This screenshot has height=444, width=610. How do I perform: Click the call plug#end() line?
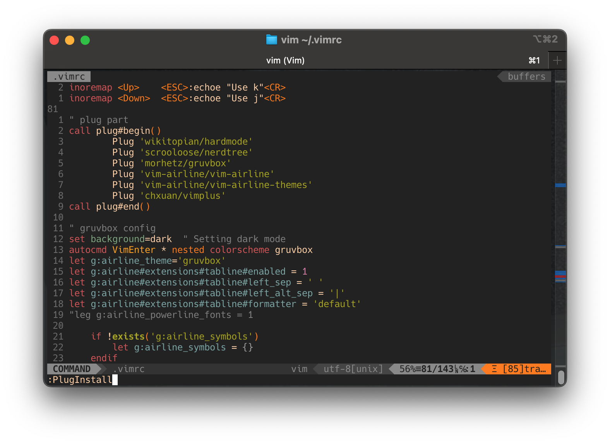[x=110, y=207]
